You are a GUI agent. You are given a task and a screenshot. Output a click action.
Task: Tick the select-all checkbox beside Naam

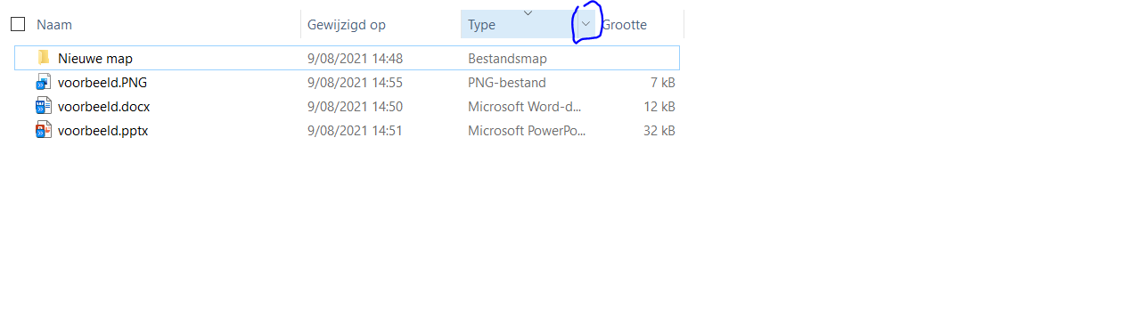coord(18,24)
